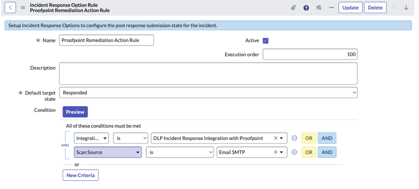
Task: Click the Update button
Action: pyautogui.click(x=350, y=8)
